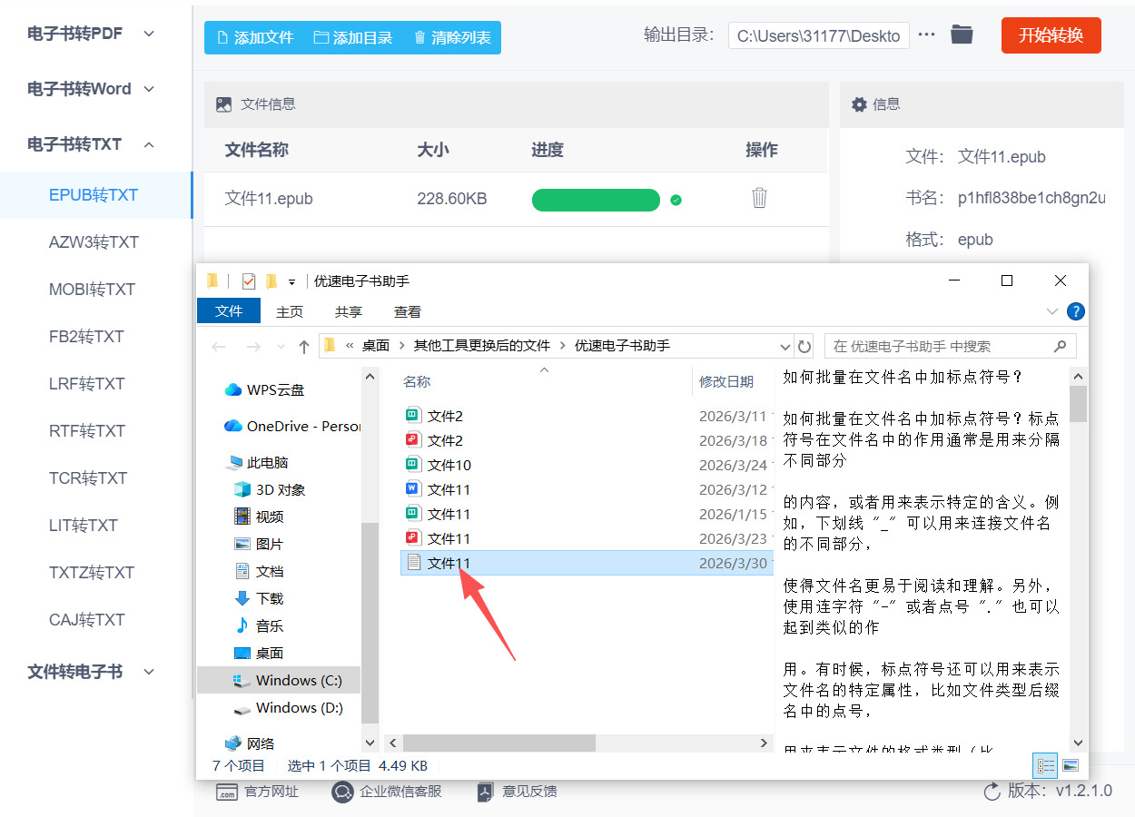Select MOBI转TXT conversion mode
Viewport: 1135px width, 817px height.
[94, 290]
